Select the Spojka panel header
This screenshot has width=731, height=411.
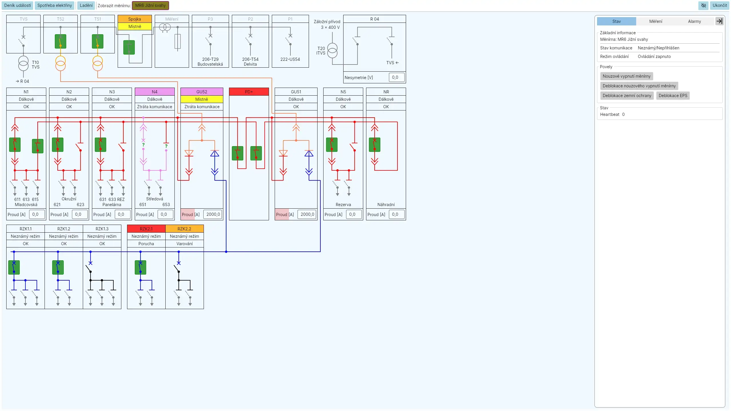pos(135,19)
